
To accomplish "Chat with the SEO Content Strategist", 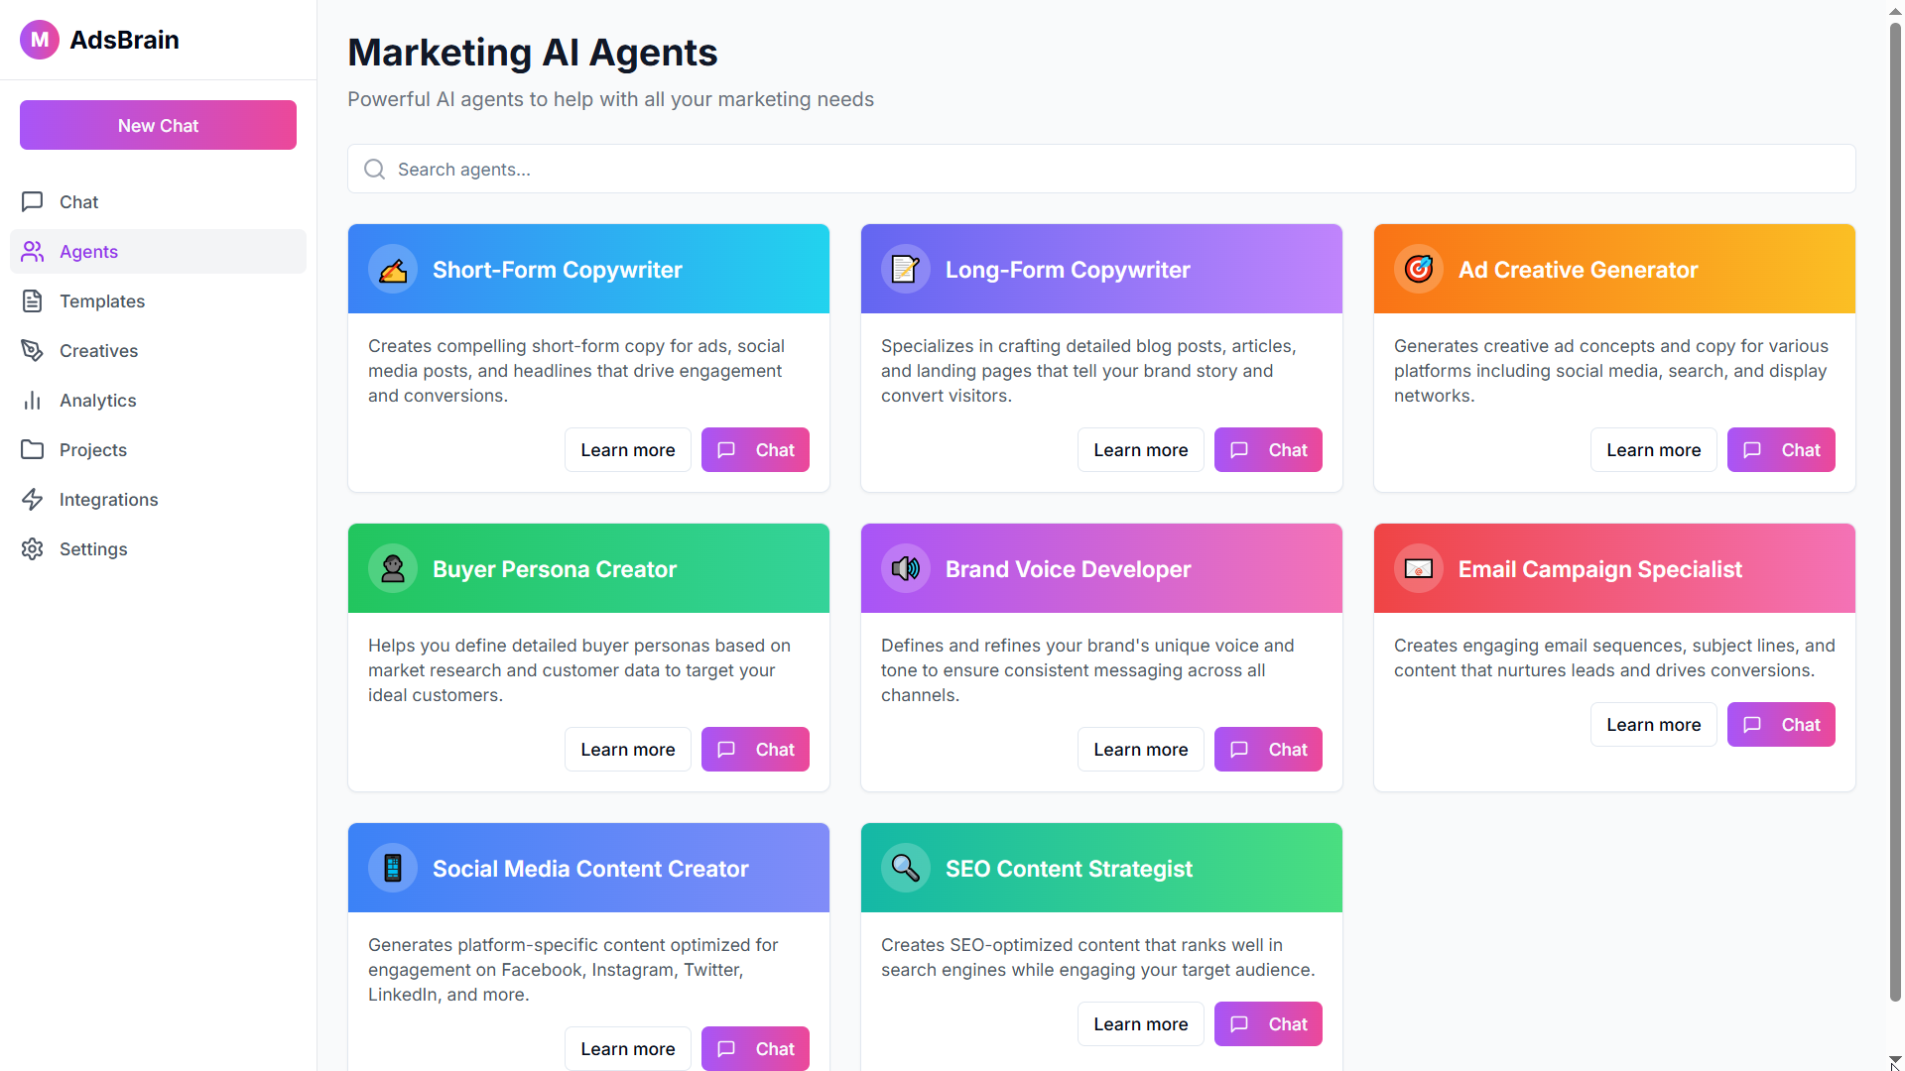I will pyautogui.click(x=1268, y=1024).
